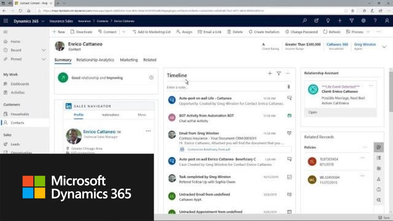Image resolution: width=393 pixels, height=221 pixels.
Task: Open ellipsis for policy TL87303454
Action: click(x=363, y=158)
